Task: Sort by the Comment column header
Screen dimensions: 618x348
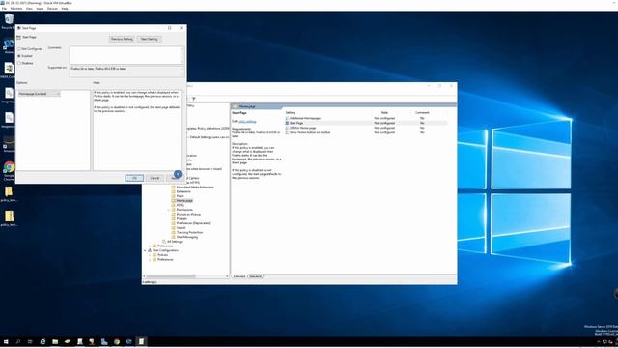Action: 422,113
